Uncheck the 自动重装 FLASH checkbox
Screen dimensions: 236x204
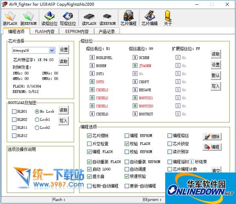(x=89, y=162)
